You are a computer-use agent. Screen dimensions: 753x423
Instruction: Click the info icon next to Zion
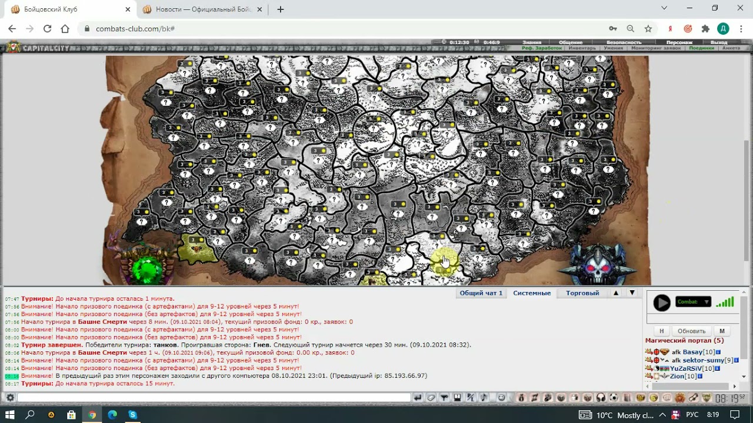[x=700, y=377]
